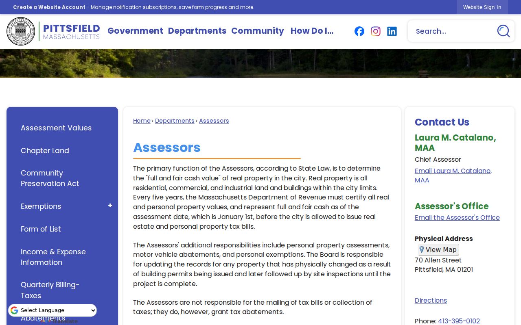
Task: Open the Departments menu
Action: click(197, 31)
